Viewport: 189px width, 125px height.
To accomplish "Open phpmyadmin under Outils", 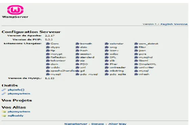I will tap(19, 93).
